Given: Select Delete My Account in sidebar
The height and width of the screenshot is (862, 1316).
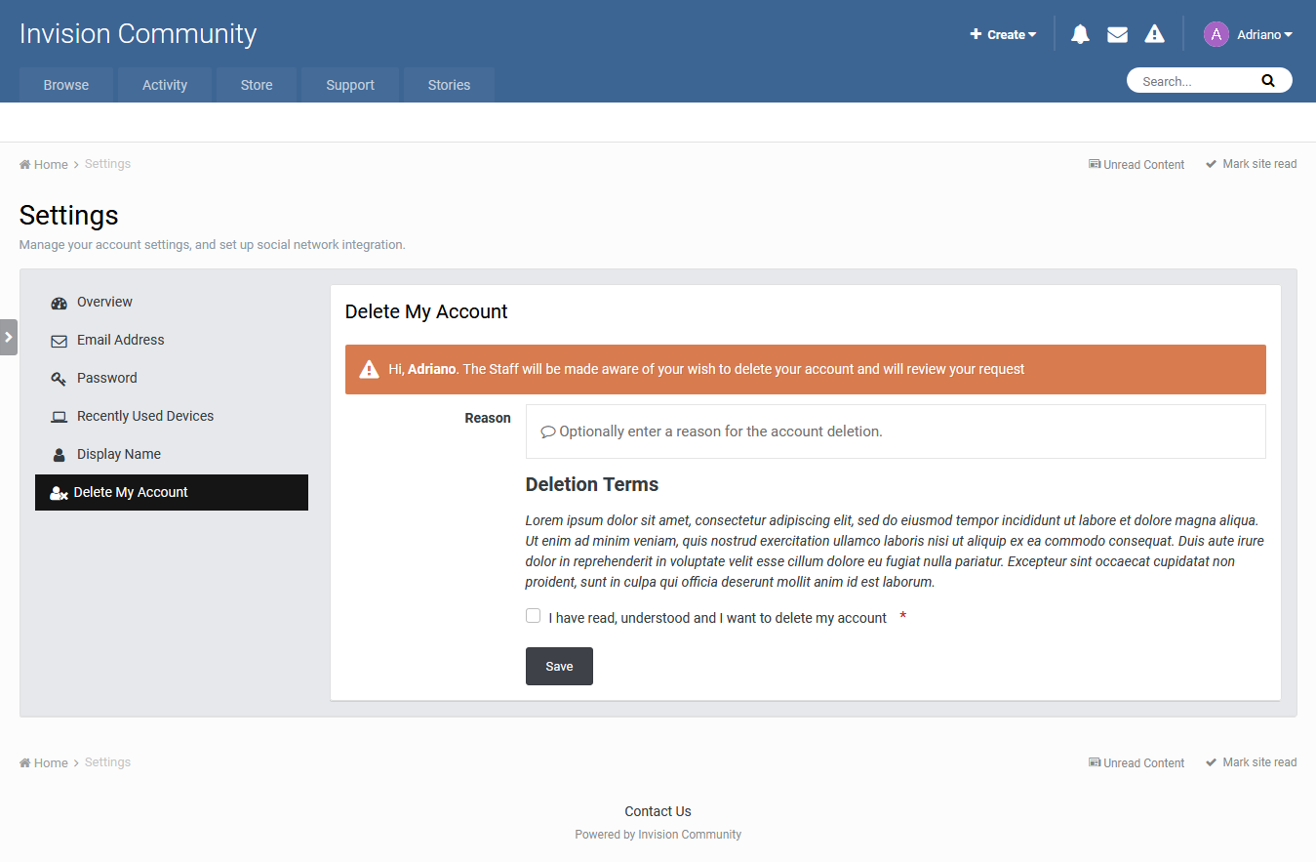Looking at the screenshot, I should click(172, 493).
